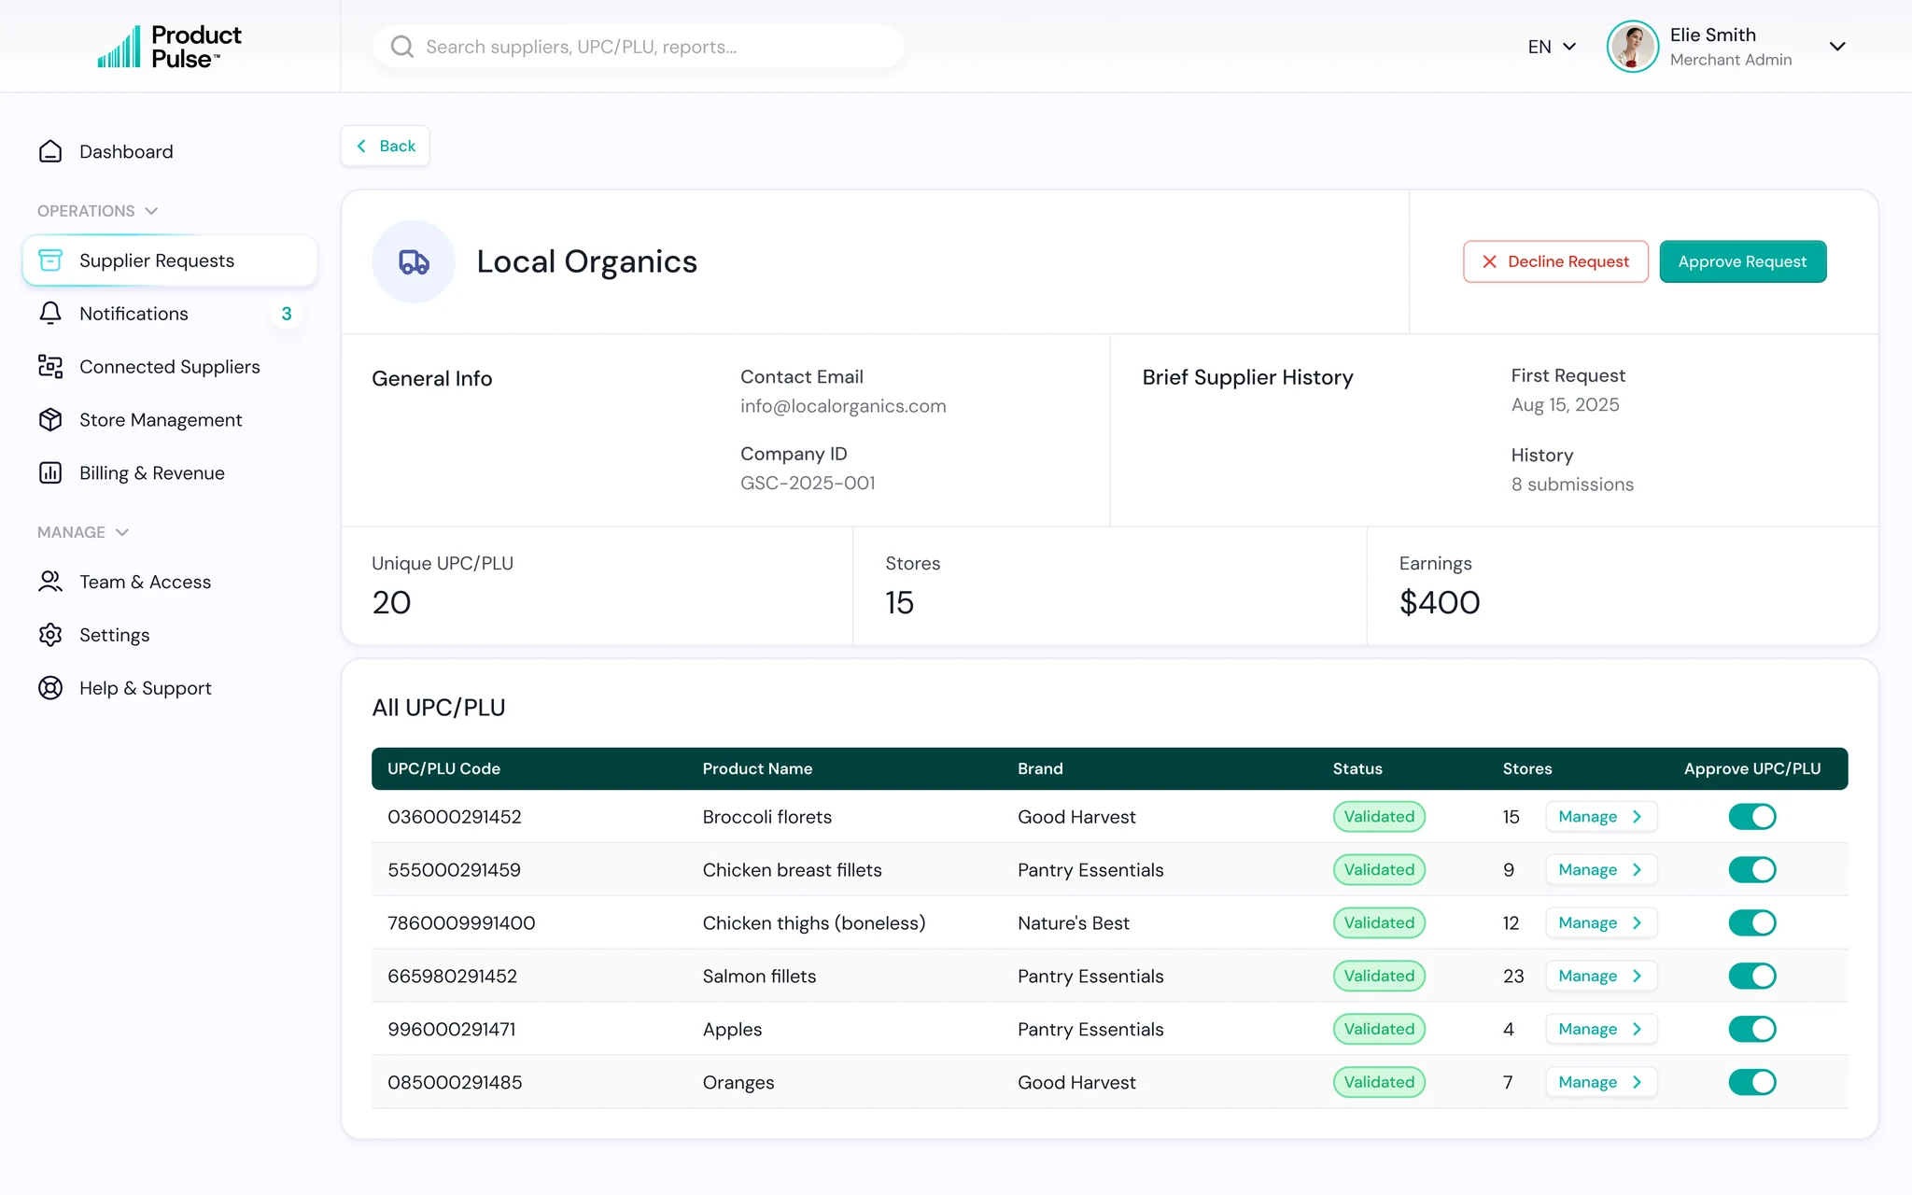Screen dimensions: 1912x1195
Task: Click the Notifications bell icon
Action: point(50,314)
